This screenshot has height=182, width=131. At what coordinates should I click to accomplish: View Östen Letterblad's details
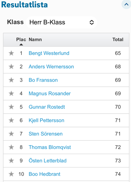pos(48,161)
